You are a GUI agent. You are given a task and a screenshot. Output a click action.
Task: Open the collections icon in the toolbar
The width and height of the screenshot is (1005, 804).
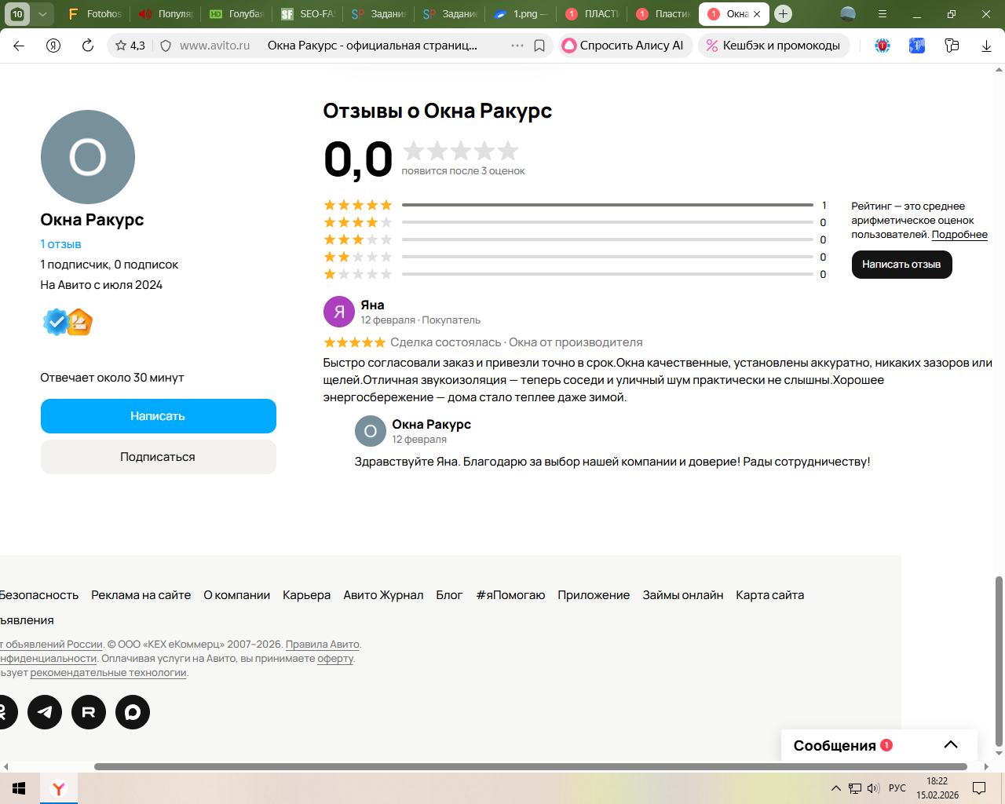coord(952,46)
